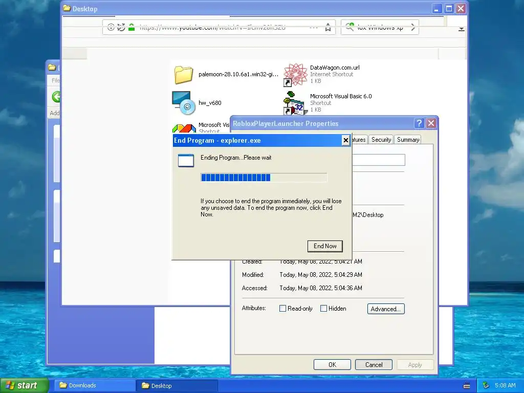
Task: Open the page actions ellipsis menu
Action: [314, 28]
